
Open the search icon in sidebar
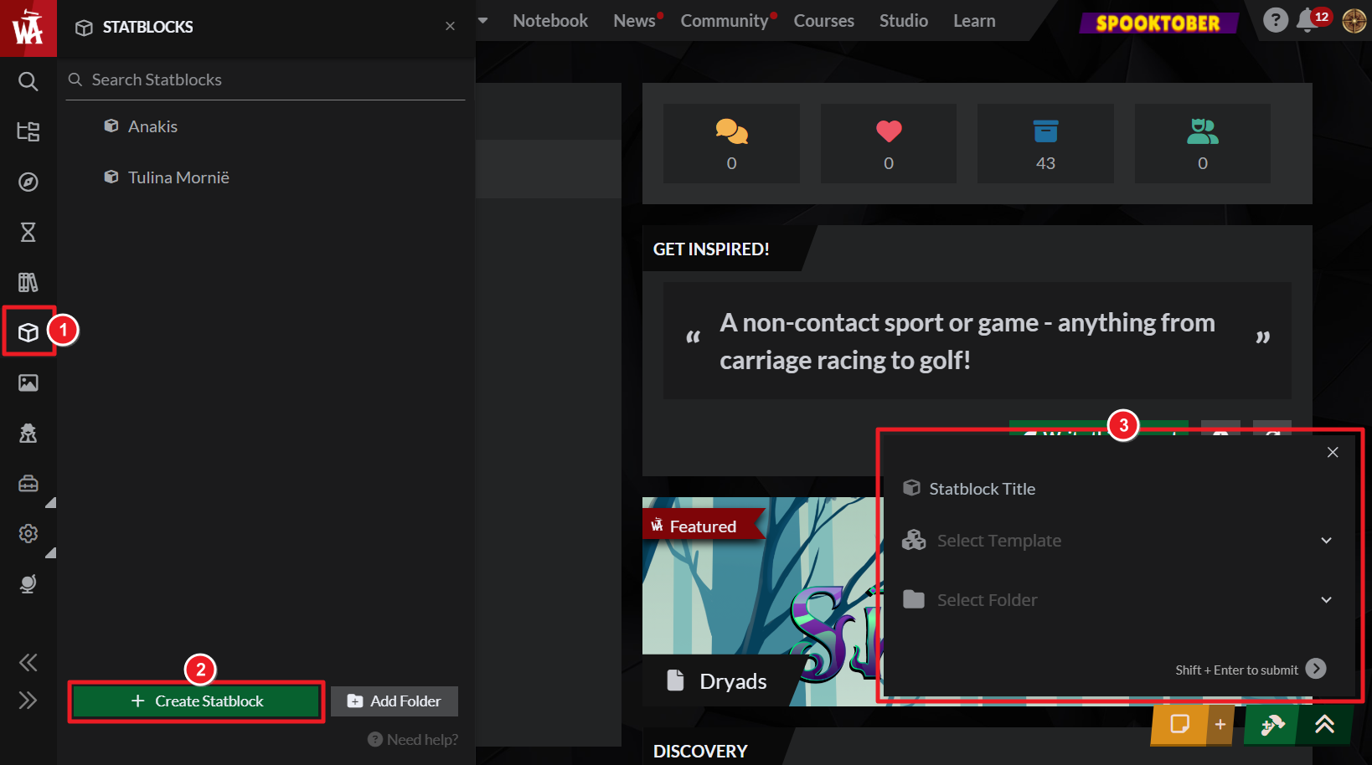pos(28,81)
